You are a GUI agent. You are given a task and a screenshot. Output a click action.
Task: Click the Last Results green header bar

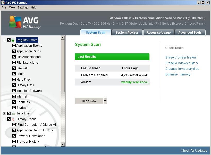[x=112, y=57]
